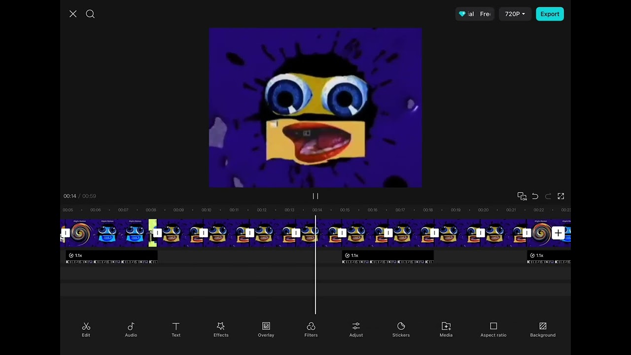Expand preview to fullscreen

[561, 196]
